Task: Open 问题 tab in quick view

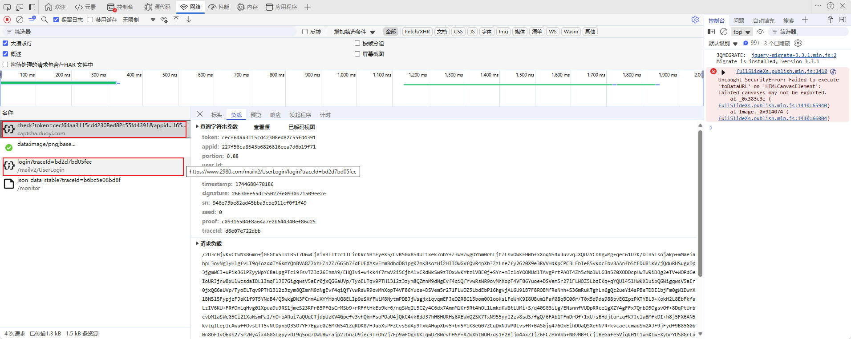Action: [x=739, y=20]
